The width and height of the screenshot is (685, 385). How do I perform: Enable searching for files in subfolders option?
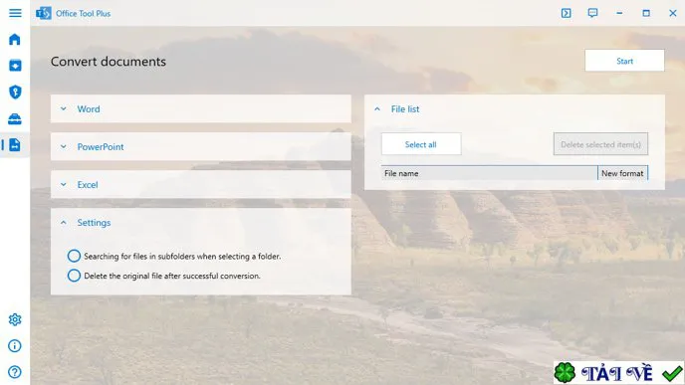pyautogui.click(x=74, y=256)
